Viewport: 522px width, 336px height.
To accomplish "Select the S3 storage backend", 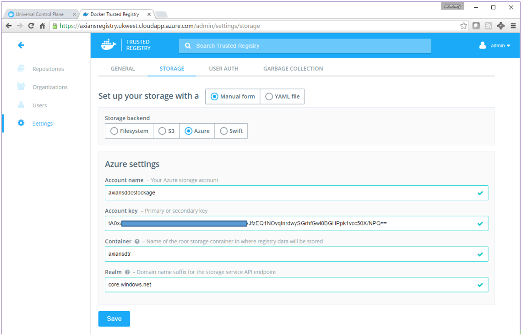I will click(162, 131).
